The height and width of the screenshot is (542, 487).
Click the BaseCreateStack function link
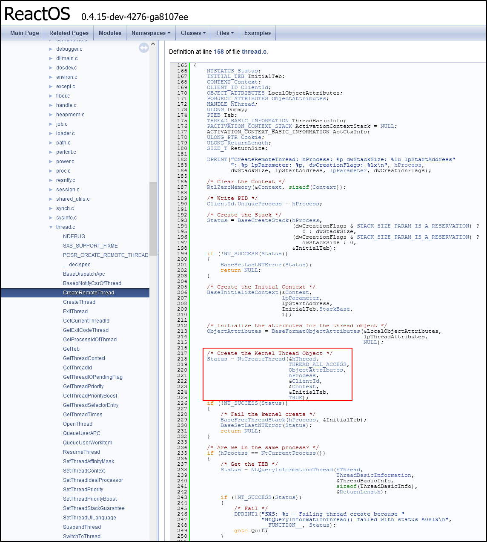click(x=263, y=220)
